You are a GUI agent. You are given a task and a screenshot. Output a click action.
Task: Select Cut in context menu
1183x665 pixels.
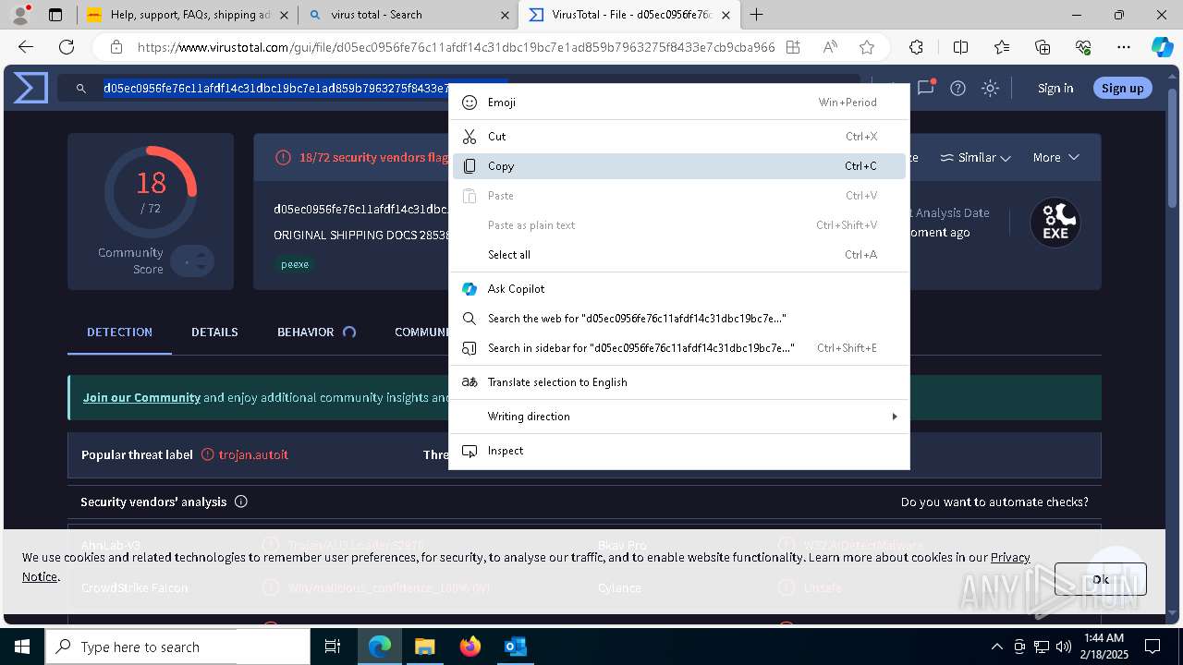tap(679, 137)
